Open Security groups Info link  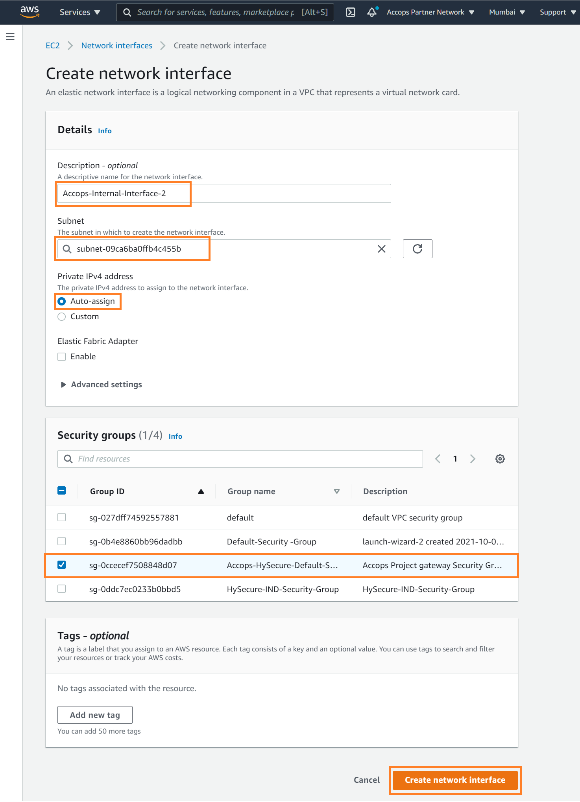(x=175, y=436)
